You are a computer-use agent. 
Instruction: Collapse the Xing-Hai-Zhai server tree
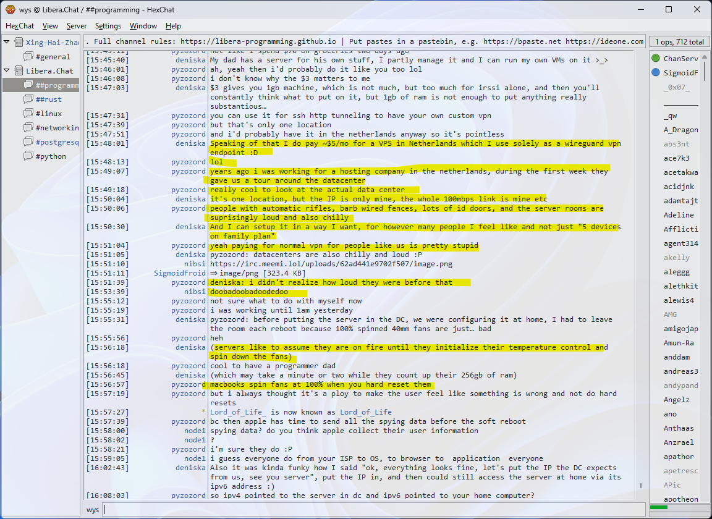point(7,42)
